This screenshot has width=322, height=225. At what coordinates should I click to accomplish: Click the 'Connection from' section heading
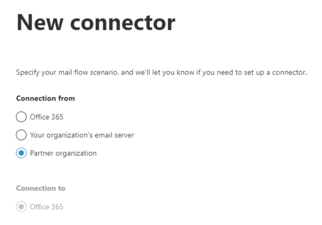click(45, 98)
